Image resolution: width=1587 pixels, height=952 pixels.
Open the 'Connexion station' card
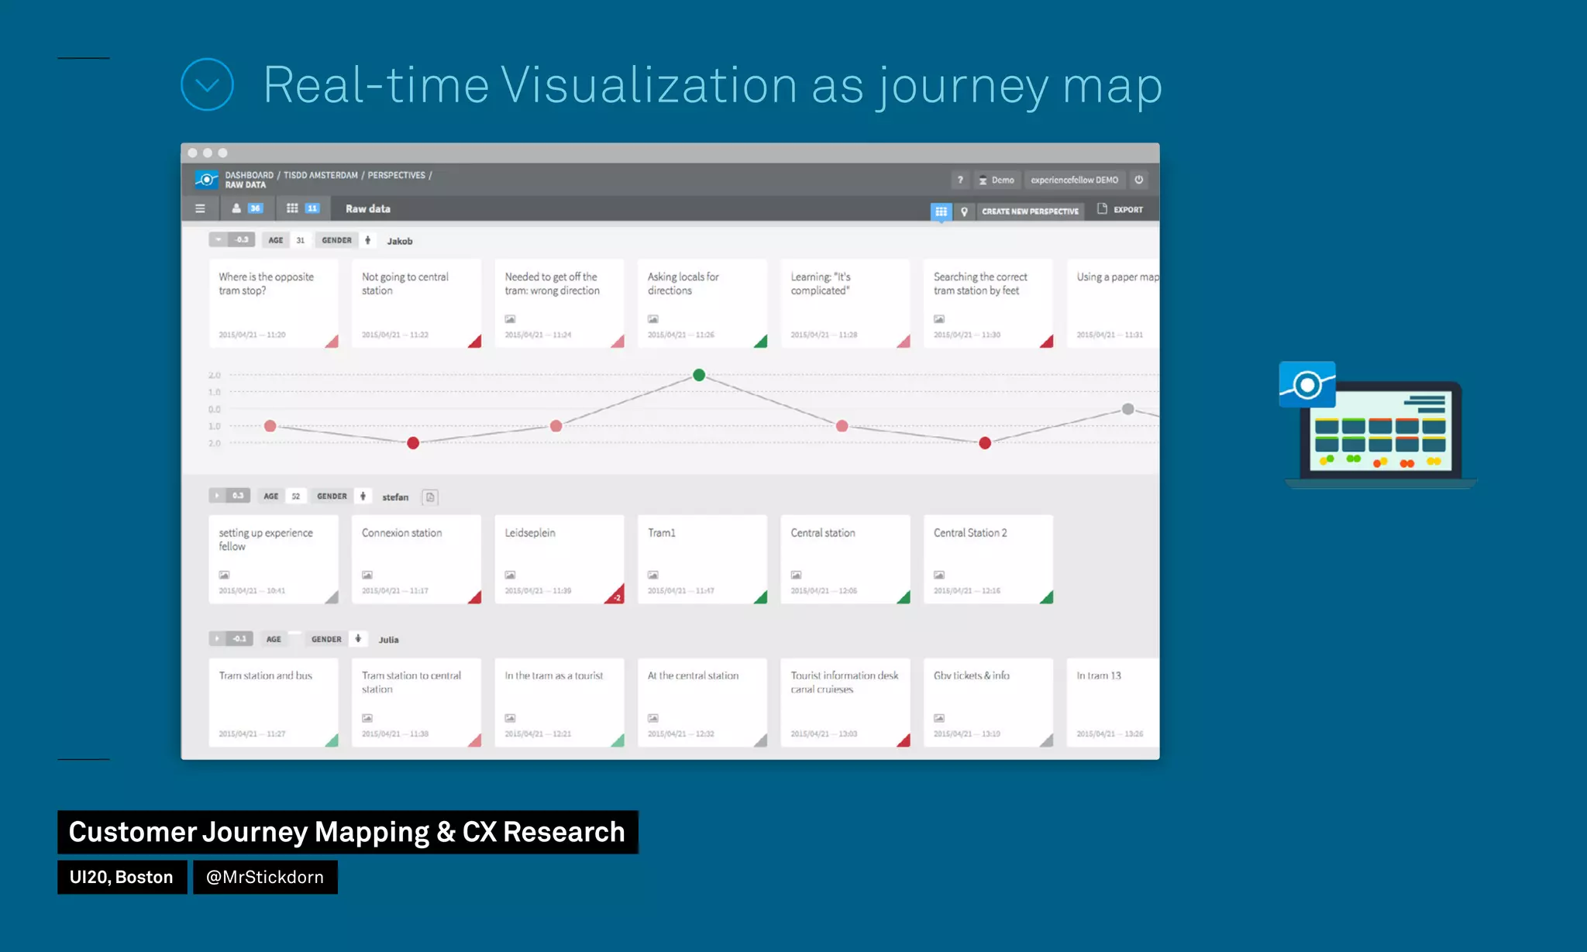coord(416,559)
